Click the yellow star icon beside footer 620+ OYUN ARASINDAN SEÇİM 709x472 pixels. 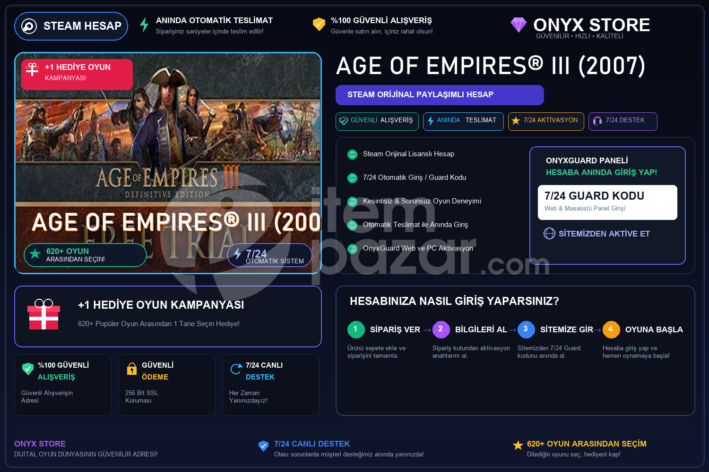point(518,445)
